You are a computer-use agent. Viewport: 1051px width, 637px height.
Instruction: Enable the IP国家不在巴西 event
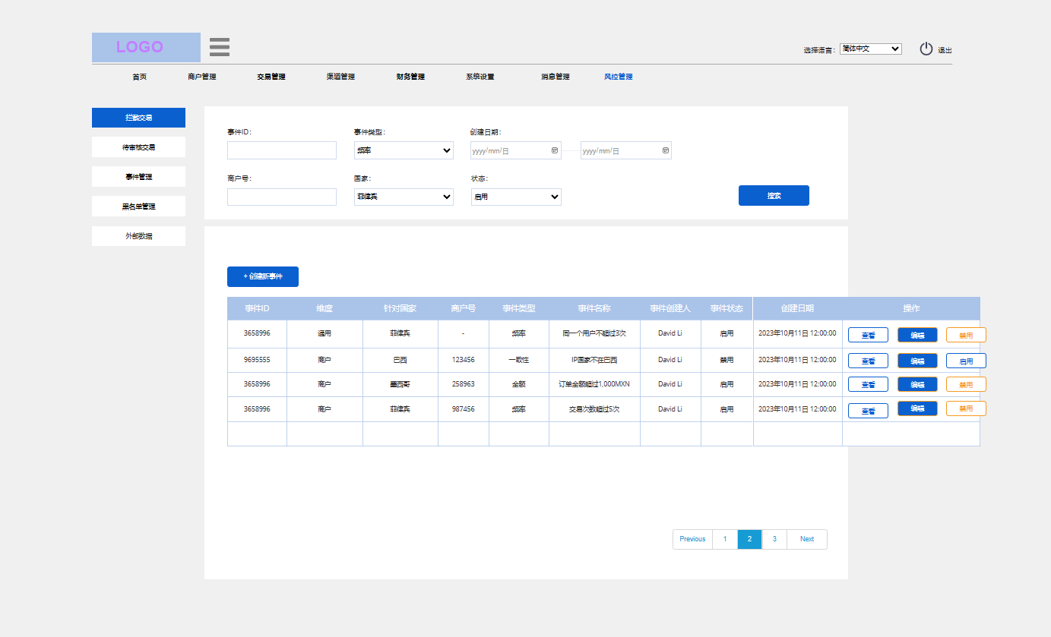966,361
